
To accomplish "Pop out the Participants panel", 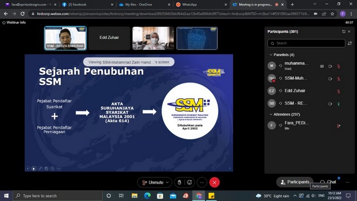I will tap(344, 31).
